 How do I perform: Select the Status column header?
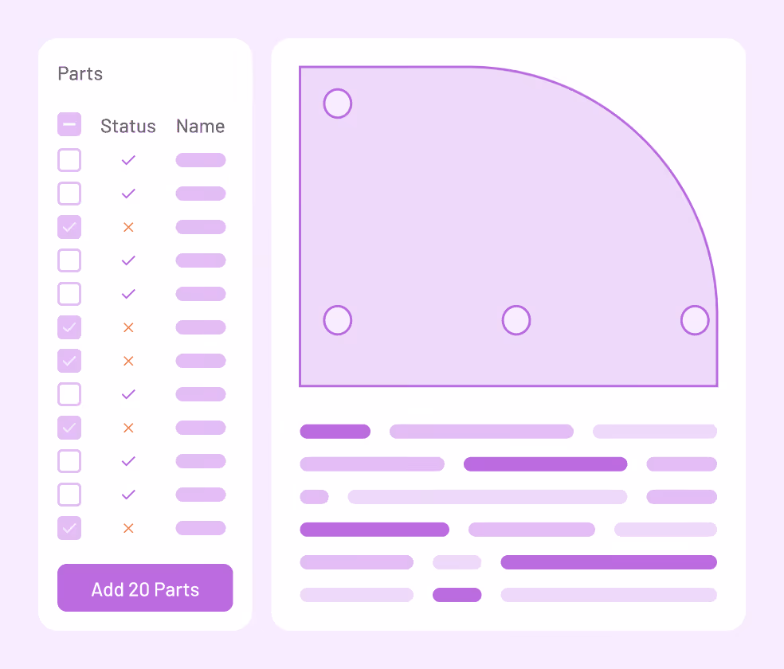pyautogui.click(x=128, y=126)
